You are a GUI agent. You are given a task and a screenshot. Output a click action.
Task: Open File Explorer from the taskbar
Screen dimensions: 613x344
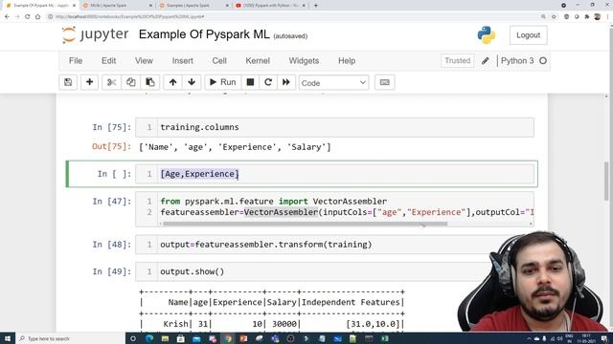(x=165, y=338)
